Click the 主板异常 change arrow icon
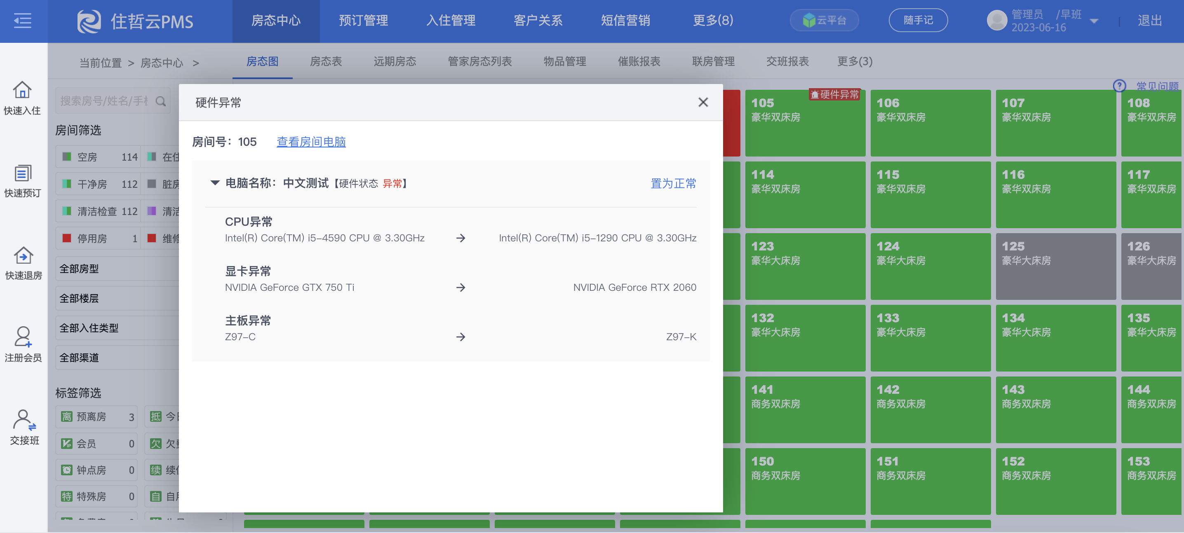 coord(460,337)
